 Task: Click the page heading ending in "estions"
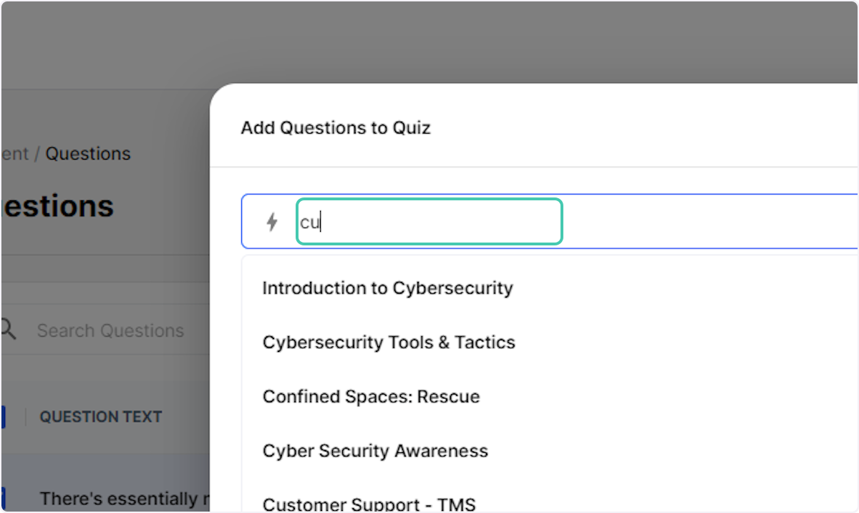click(x=57, y=206)
